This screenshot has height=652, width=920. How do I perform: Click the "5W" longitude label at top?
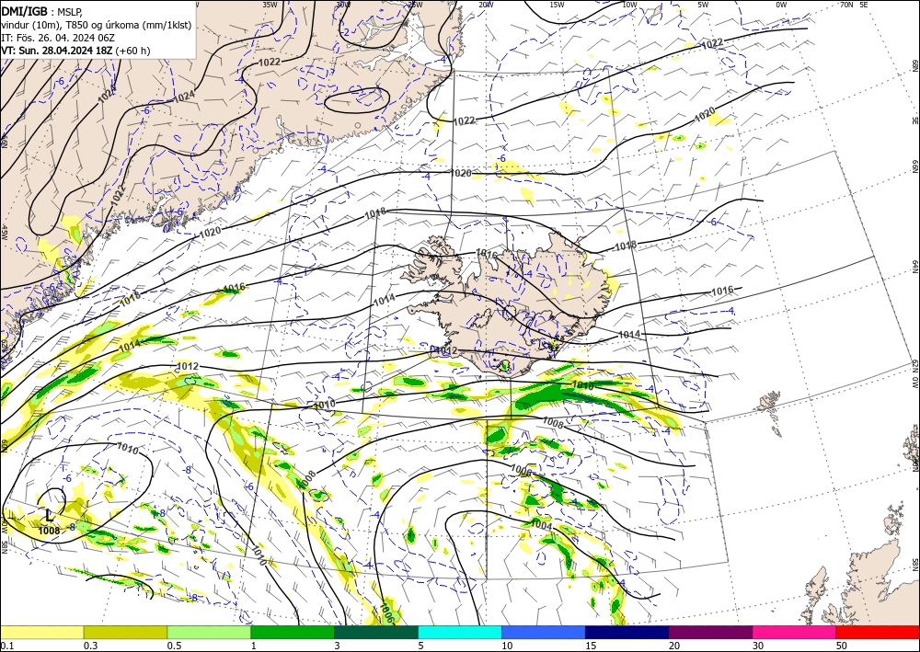tap(703, 4)
